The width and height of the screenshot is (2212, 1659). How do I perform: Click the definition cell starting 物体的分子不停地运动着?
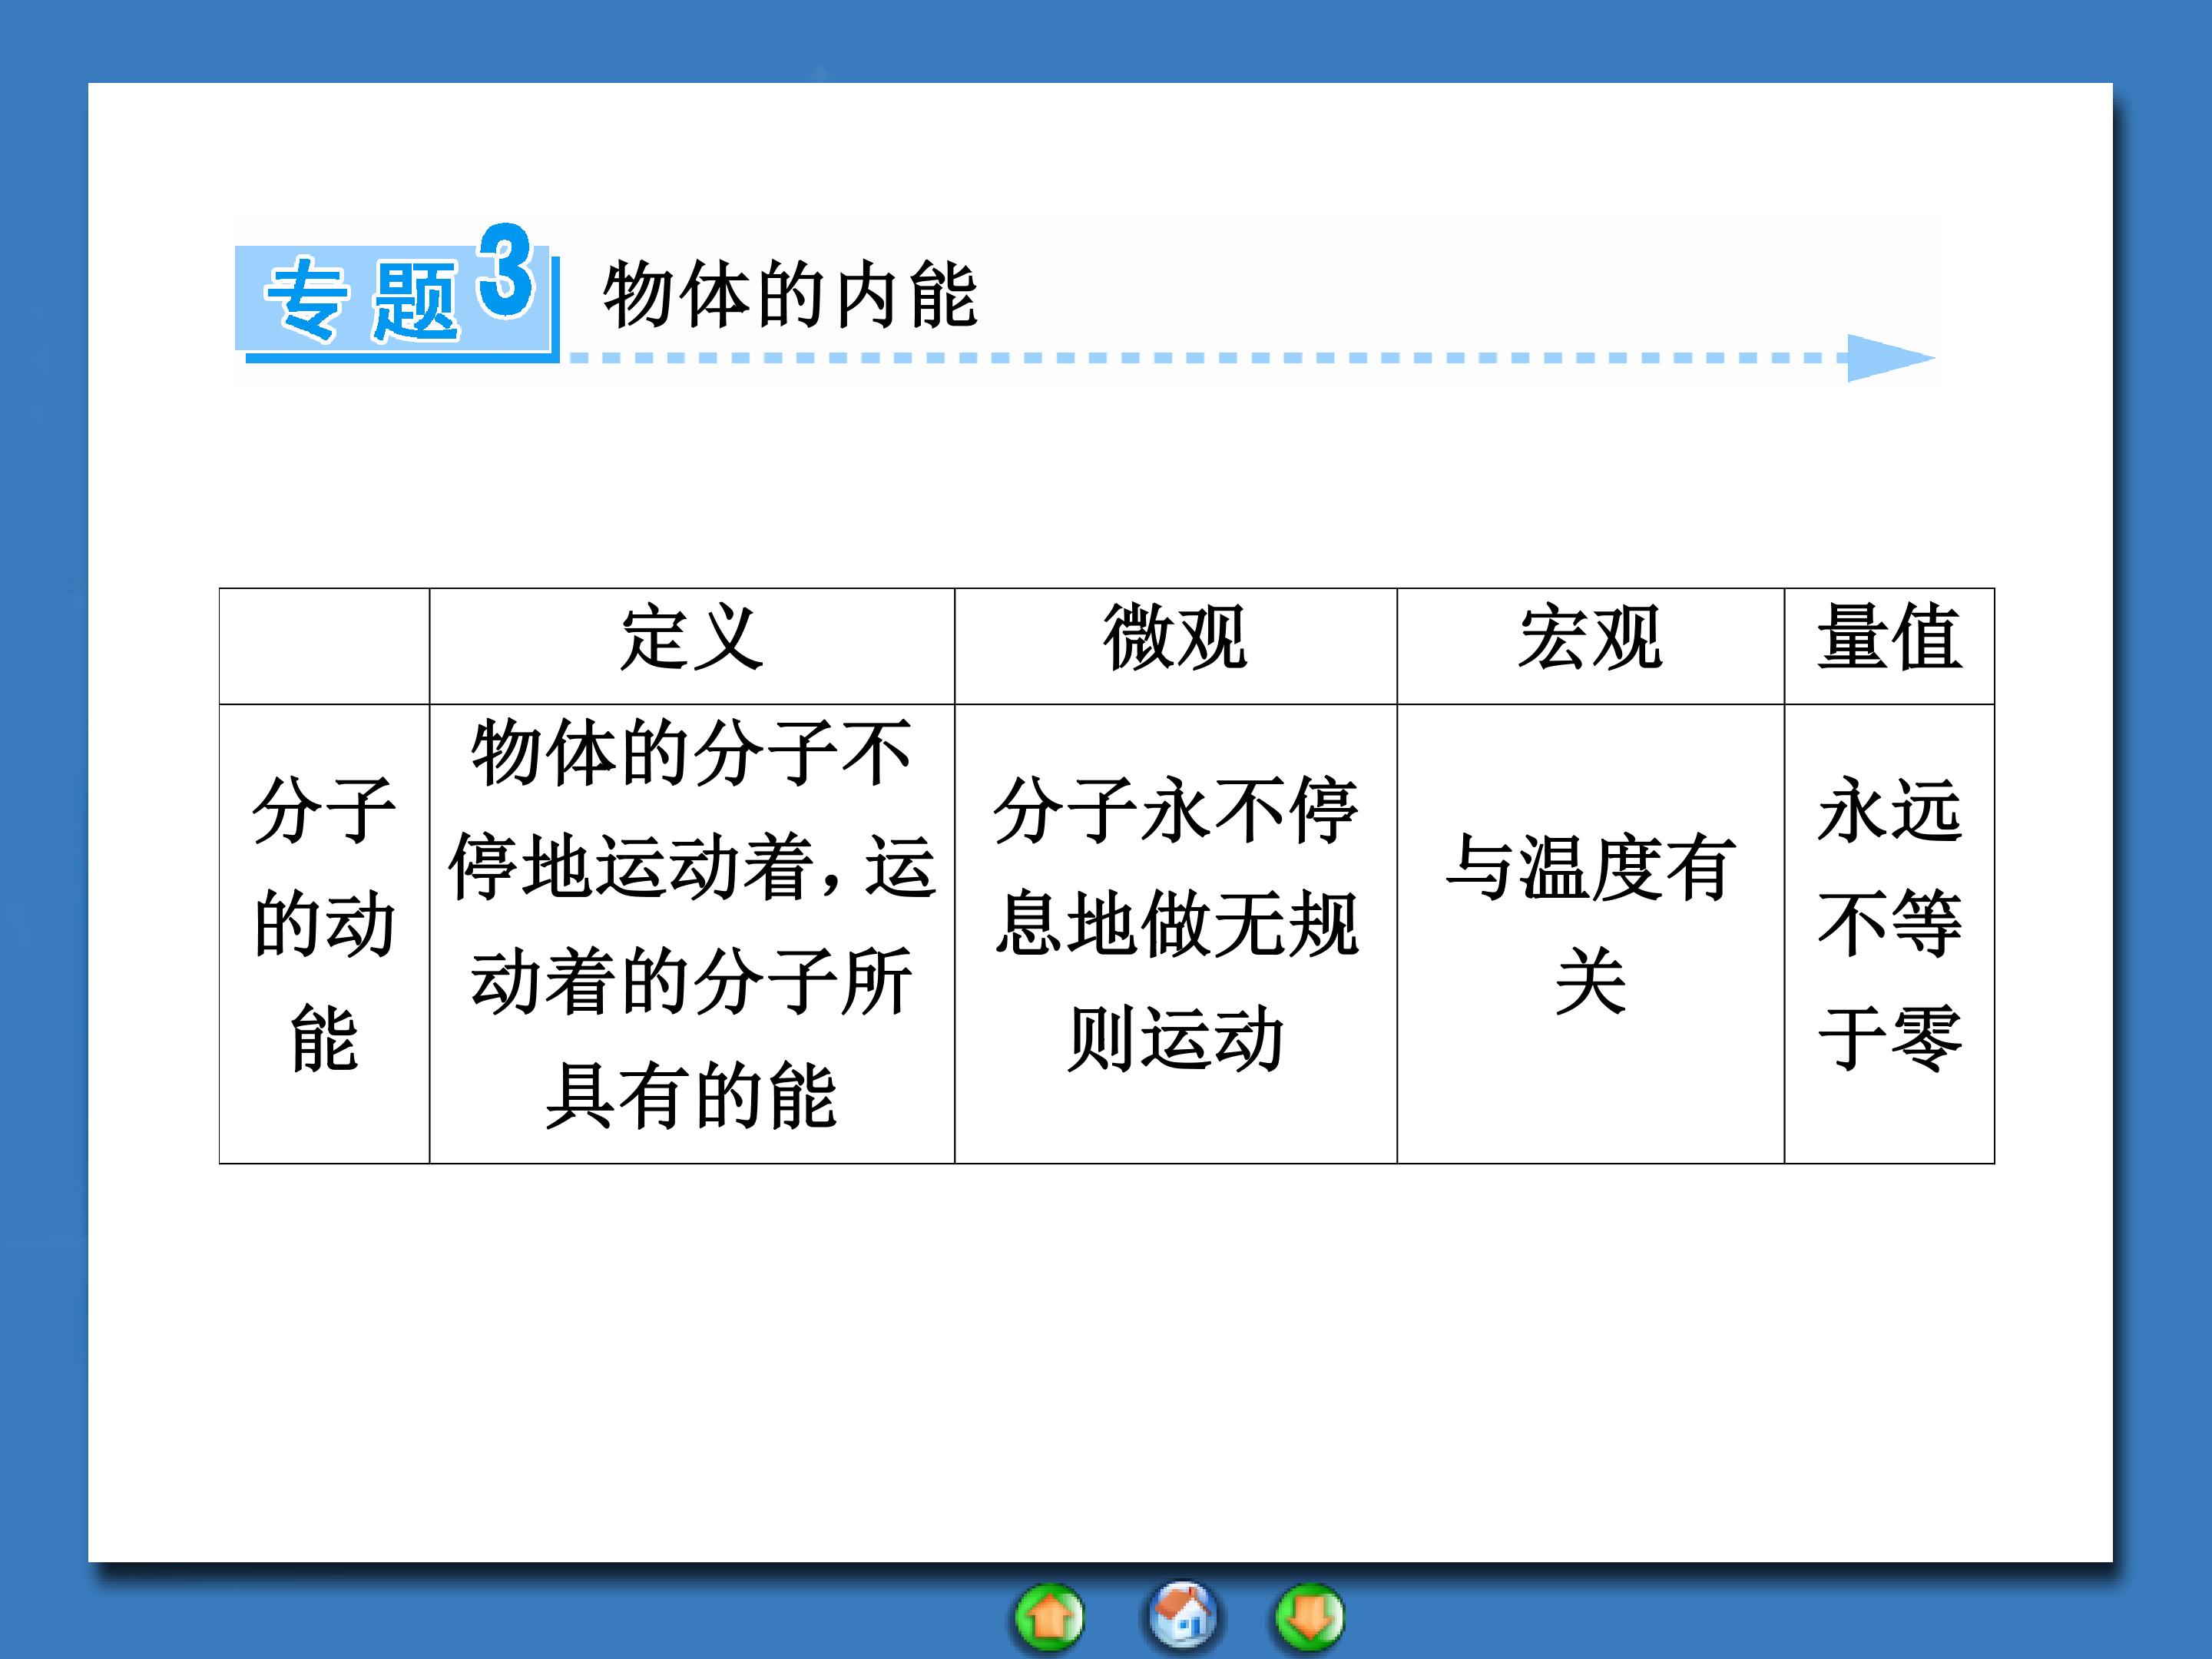(x=692, y=934)
